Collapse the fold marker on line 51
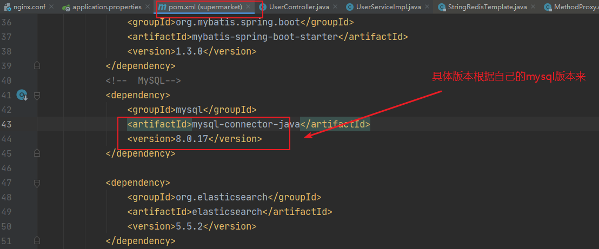 tap(37, 240)
